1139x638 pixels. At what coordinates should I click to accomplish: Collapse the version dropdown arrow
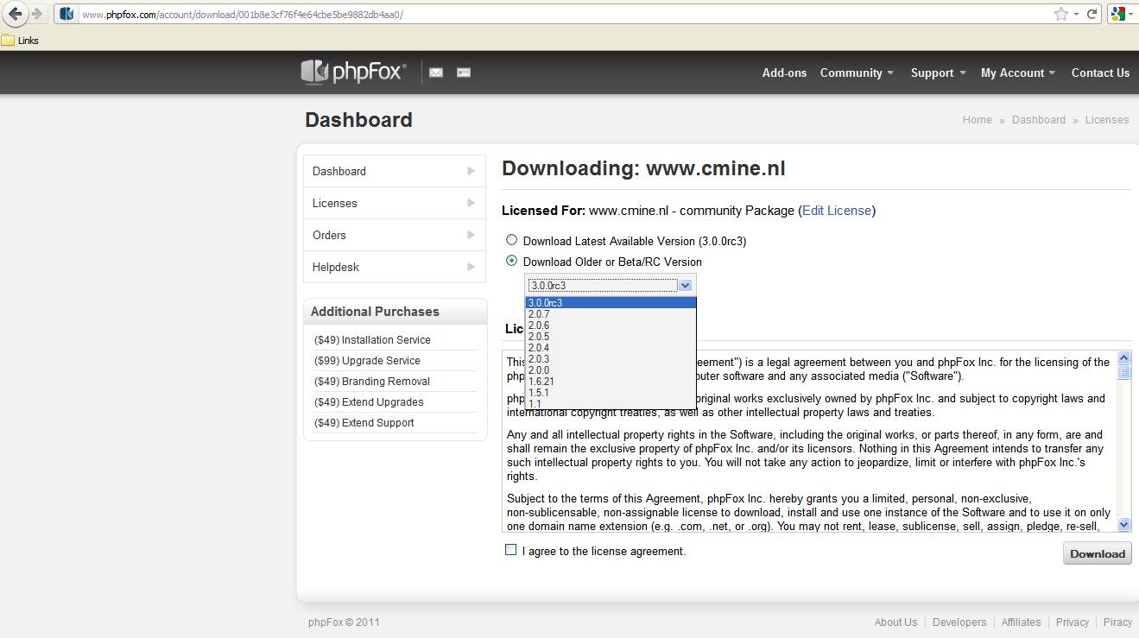click(x=685, y=285)
